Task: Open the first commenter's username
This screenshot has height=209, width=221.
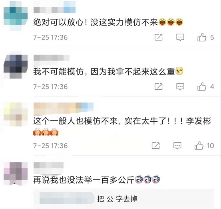Action: click(54, 8)
